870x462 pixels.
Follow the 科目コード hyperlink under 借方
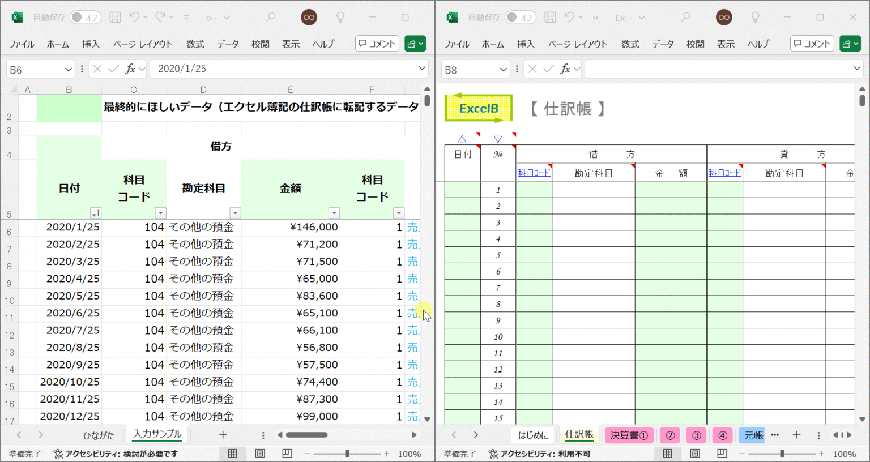(533, 173)
